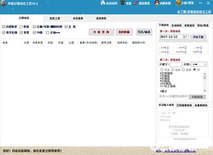This screenshot has height=155, width=213.
Task: Switch to the 配套工具 tab
Action: (55, 18)
